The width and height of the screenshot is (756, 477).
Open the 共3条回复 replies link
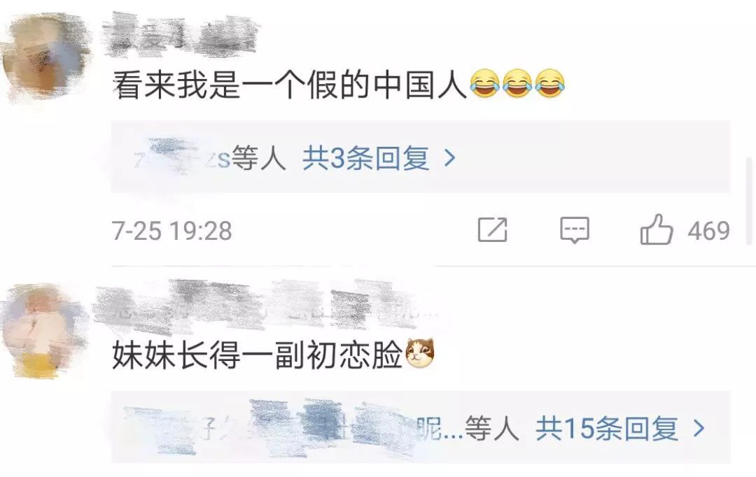pos(365,158)
